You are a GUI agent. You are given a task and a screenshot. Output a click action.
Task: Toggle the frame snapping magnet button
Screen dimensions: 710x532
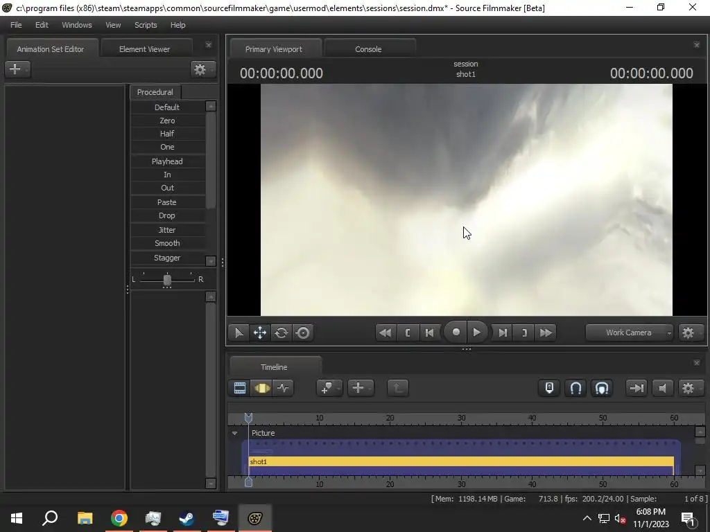coord(602,388)
